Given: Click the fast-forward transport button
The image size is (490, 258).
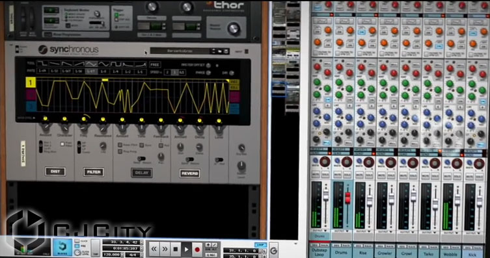Looking at the screenshot, I should pyautogui.click(x=165, y=250).
